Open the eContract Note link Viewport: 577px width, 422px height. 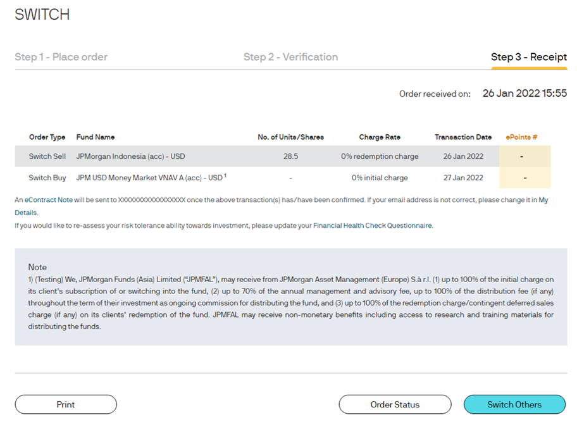(49, 200)
